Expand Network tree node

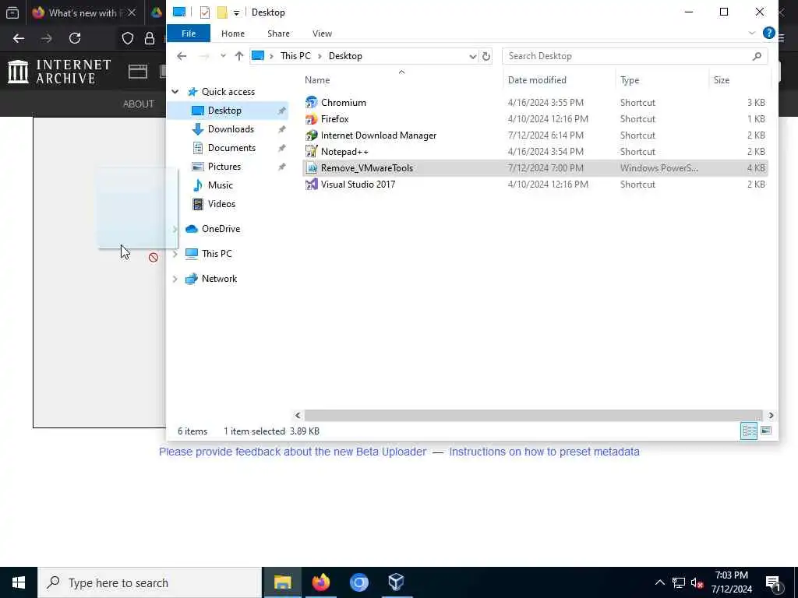175,279
